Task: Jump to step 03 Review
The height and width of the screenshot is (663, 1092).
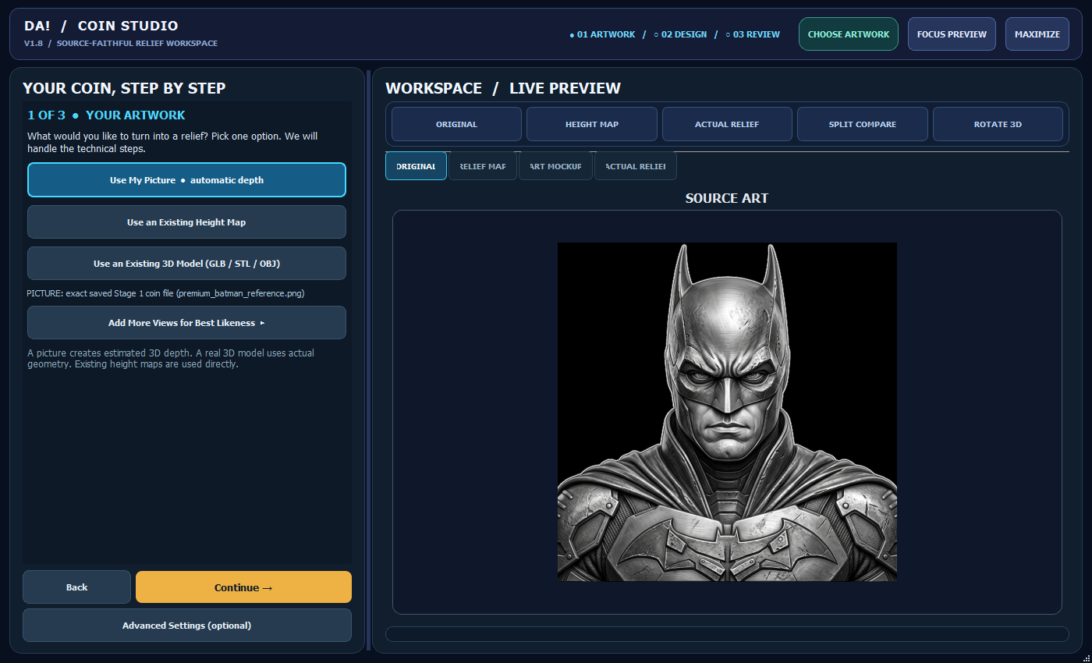Action: click(x=753, y=34)
